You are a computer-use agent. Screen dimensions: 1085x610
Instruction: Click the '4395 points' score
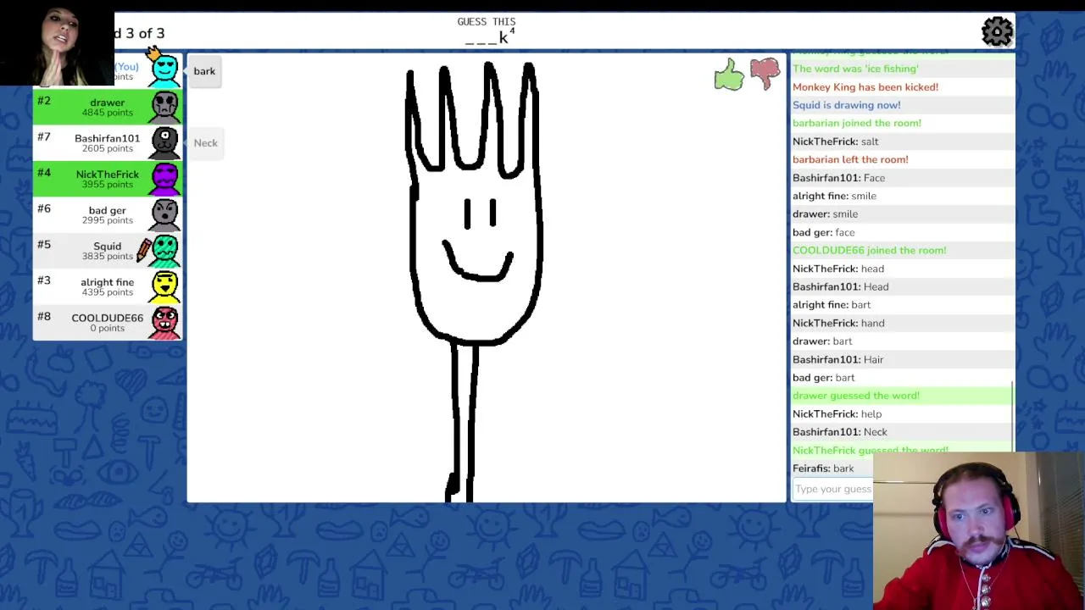[x=107, y=292]
